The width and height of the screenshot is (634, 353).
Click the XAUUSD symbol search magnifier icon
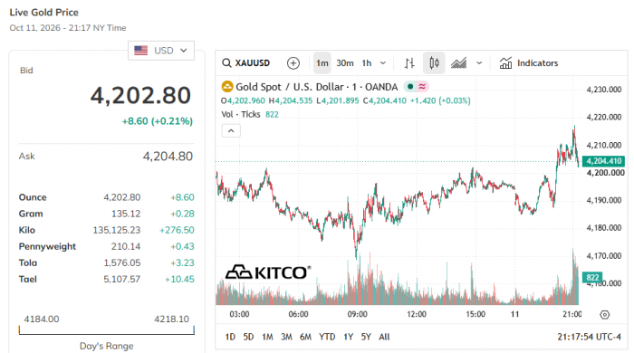click(226, 63)
